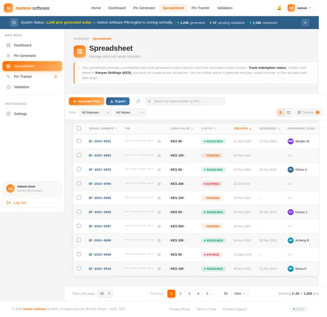
Task: Open the rows per page dropdown
Action: point(105,294)
